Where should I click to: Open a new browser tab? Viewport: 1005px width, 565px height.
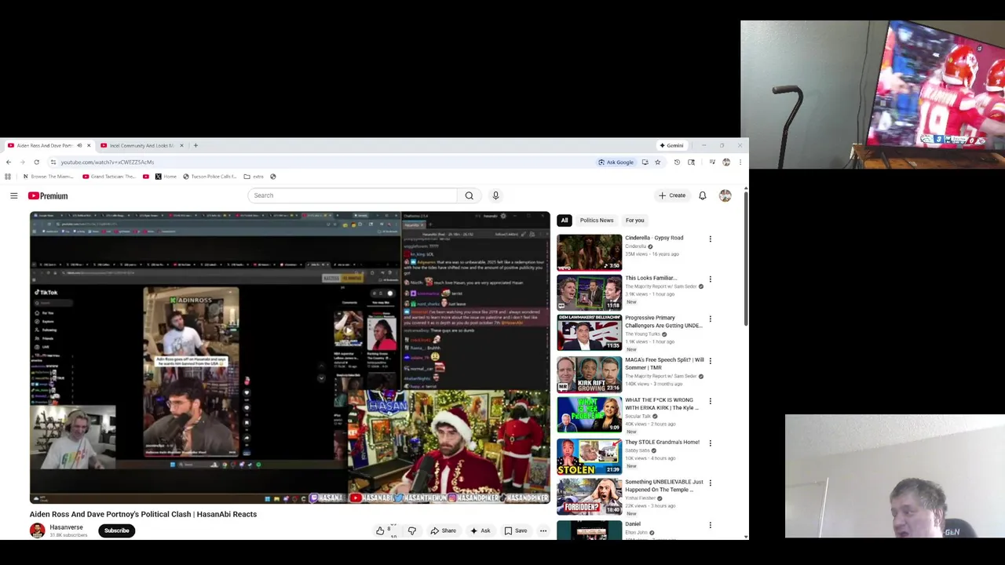point(196,145)
